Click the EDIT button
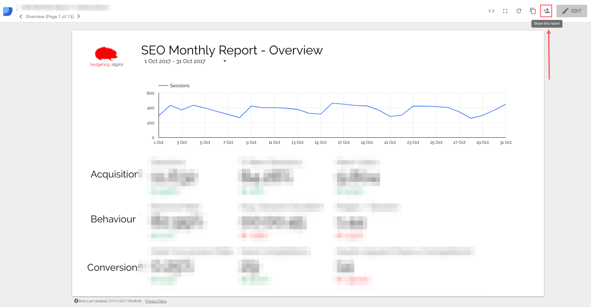591x307 pixels. (571, 11)
